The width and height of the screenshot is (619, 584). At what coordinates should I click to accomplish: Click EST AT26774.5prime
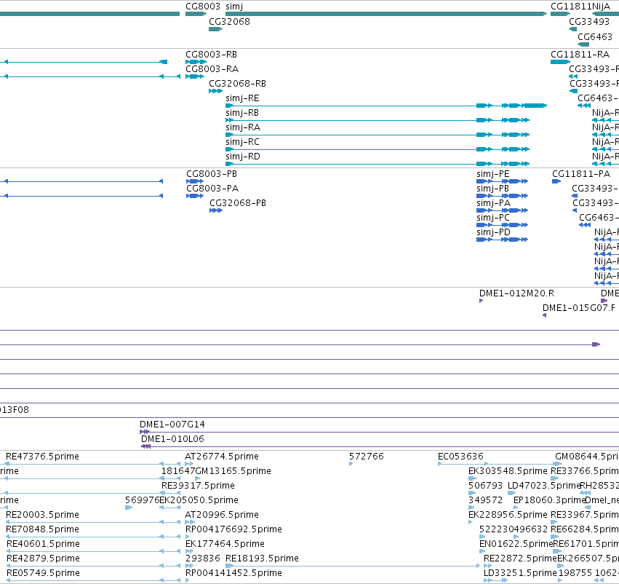click(x=221, y=457)
